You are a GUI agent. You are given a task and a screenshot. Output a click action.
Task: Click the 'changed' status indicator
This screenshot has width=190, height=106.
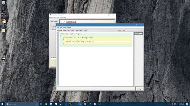[140, 89]
